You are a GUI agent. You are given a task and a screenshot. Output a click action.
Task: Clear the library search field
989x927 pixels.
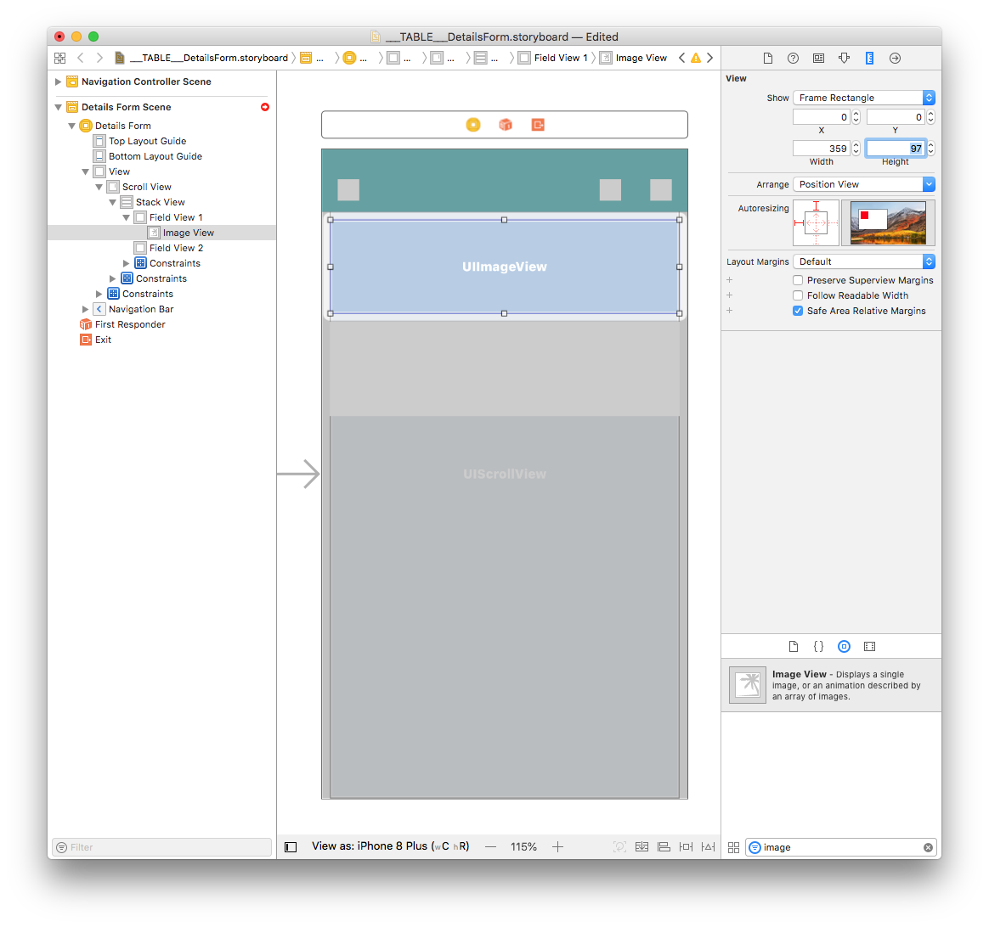pos(928,847)
